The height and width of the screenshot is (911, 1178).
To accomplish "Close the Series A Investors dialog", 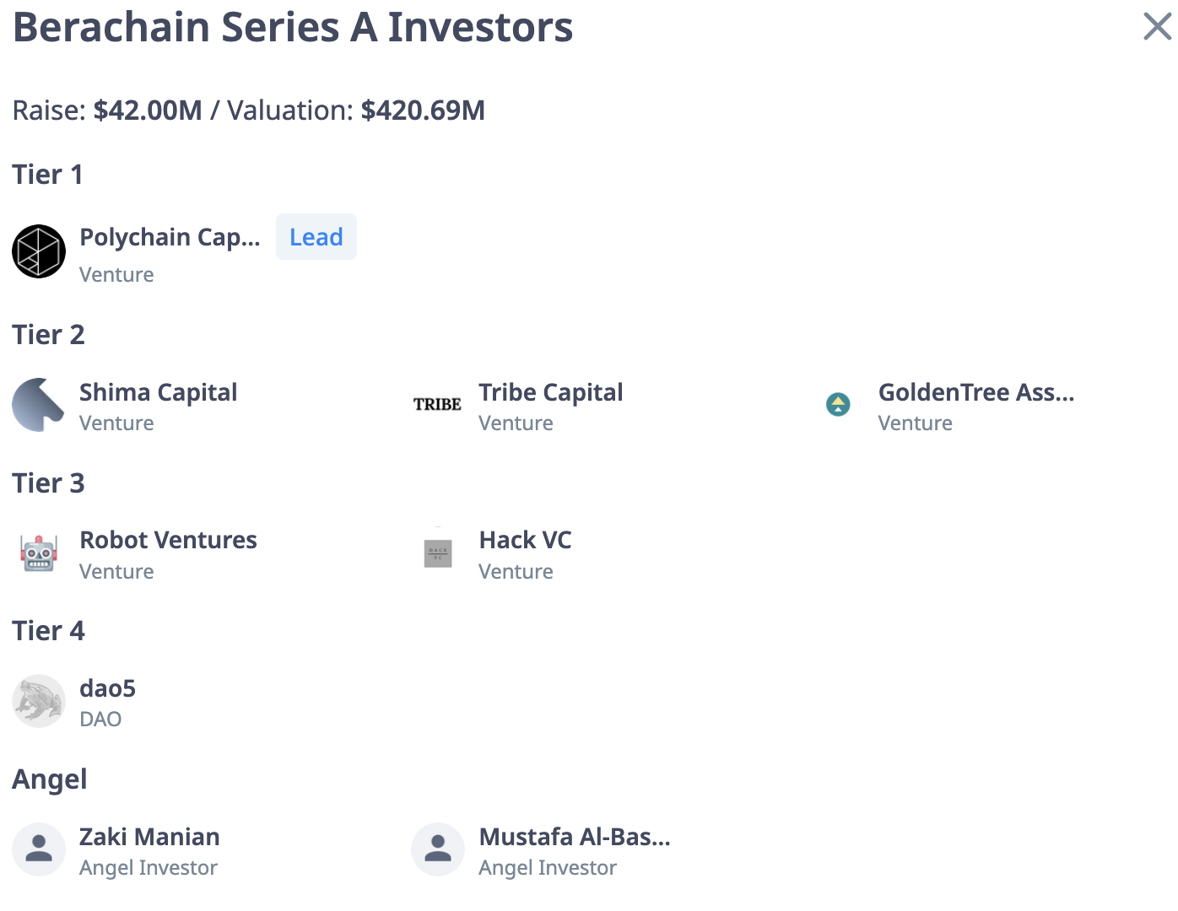I will [x=1158, y=26].
